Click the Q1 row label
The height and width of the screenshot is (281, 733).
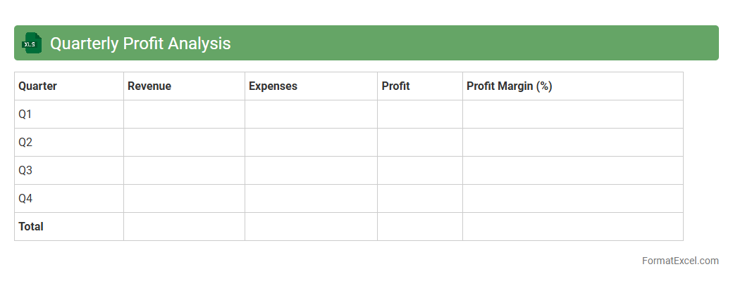pyautogui.click(x=25, y=115)
